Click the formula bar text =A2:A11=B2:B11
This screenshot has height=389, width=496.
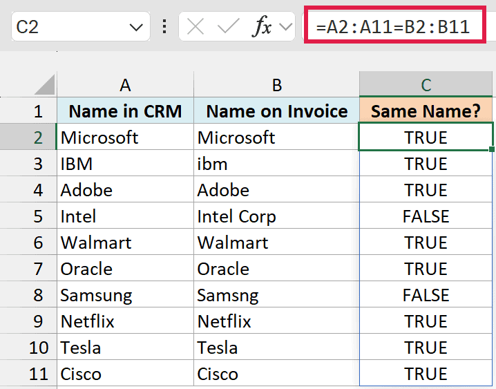tap(393, 26)
